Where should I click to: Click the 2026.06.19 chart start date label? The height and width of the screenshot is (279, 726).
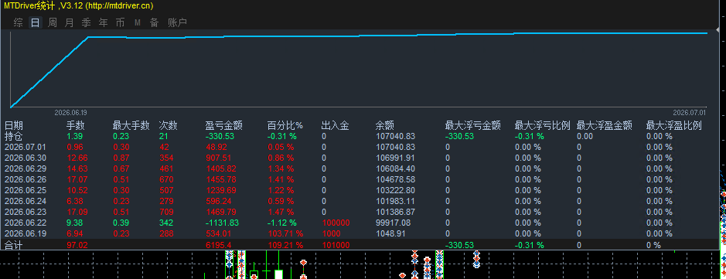click(71, 112)
